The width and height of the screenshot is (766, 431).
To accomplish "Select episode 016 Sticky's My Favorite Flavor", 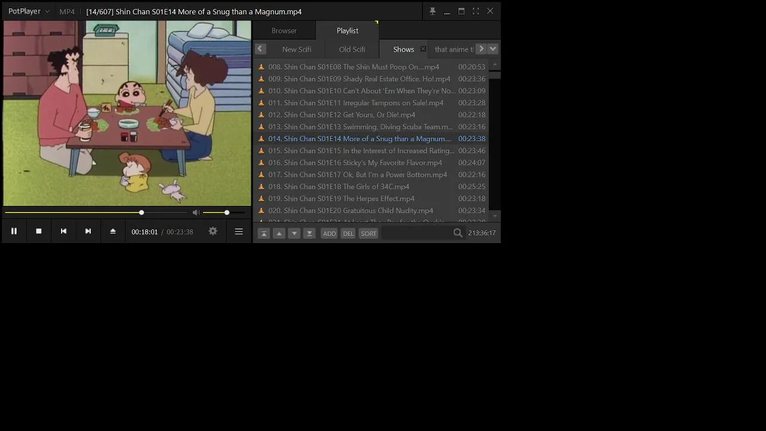I will tap(372, 163).
